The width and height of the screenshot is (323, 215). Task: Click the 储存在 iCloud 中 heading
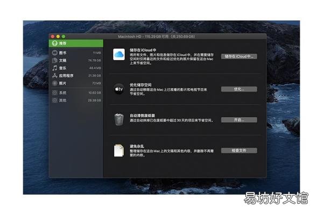[x=143, y=50]
